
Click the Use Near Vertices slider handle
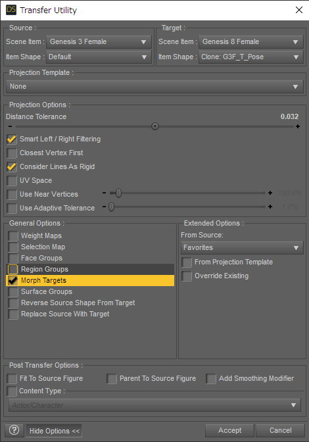[118, 193]
